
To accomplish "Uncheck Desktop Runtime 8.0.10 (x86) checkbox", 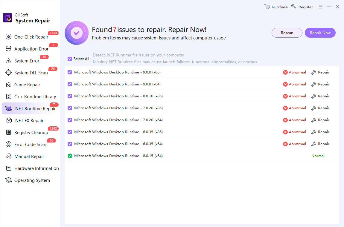I will coord(70,96).
